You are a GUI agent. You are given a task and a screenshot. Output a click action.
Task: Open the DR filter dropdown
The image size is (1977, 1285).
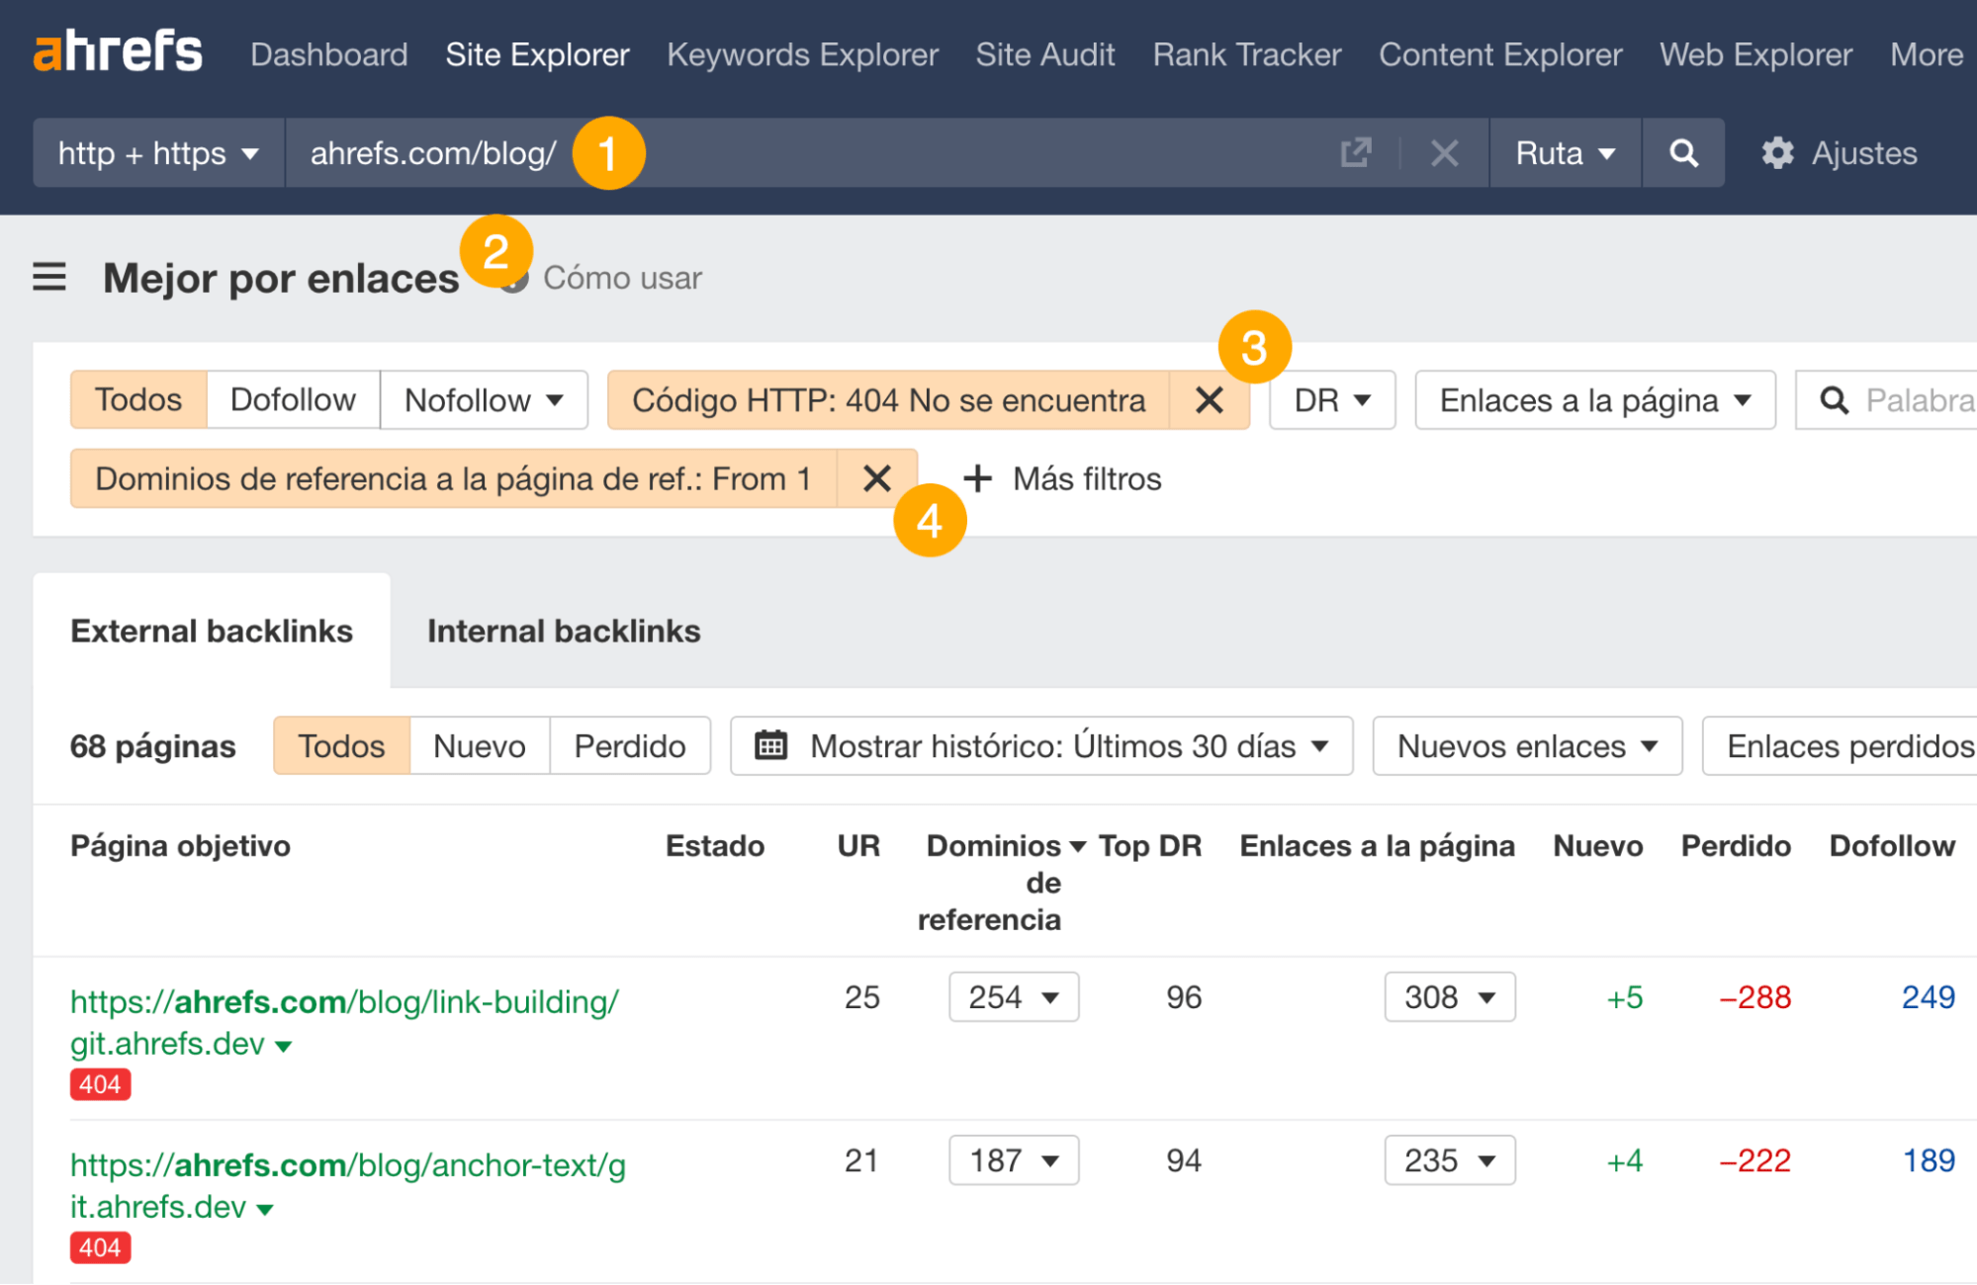[1331, 399]
